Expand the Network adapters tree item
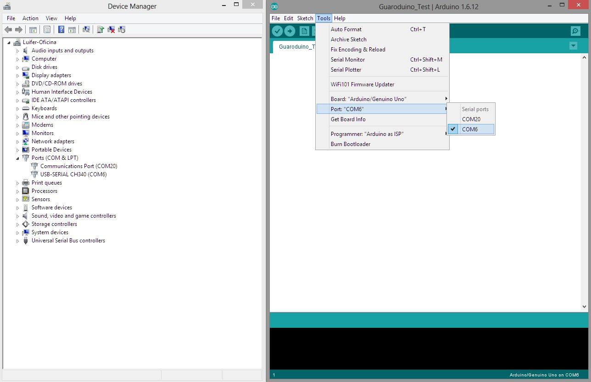The image size is (591, 382). click(17, 141)
